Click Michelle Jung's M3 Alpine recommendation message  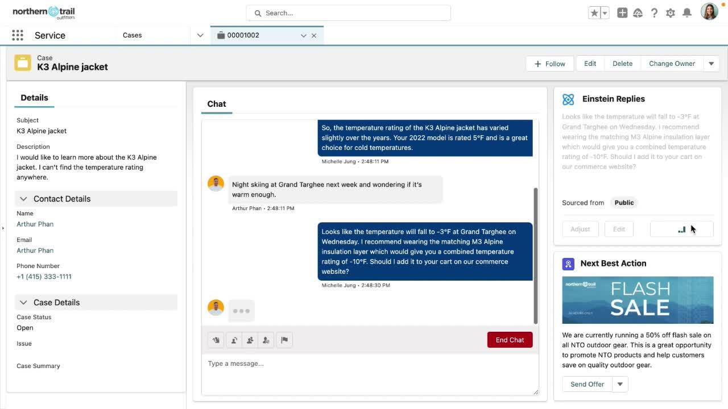pyautogui.click(x=425, y=252)
